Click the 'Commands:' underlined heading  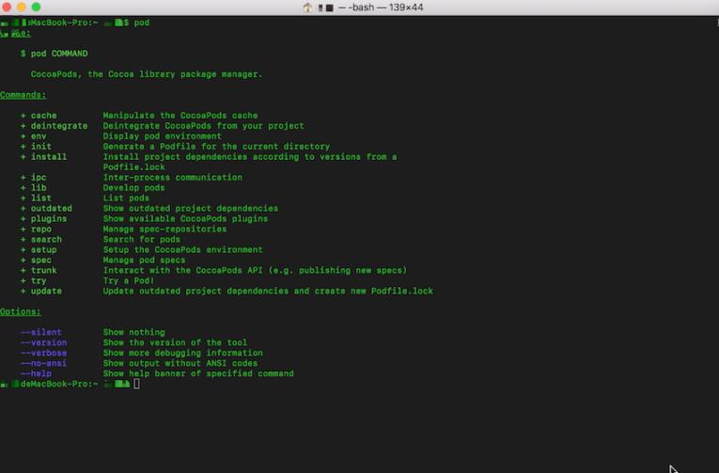[23, 95]
